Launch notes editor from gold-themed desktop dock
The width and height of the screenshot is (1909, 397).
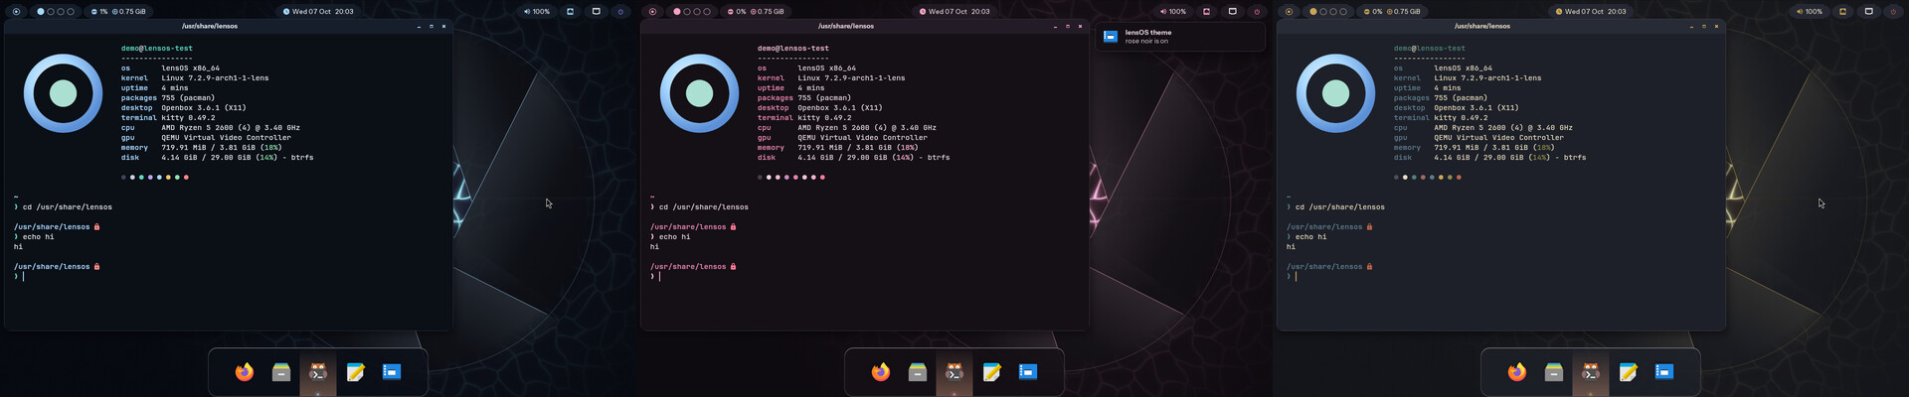point(1628,372)
